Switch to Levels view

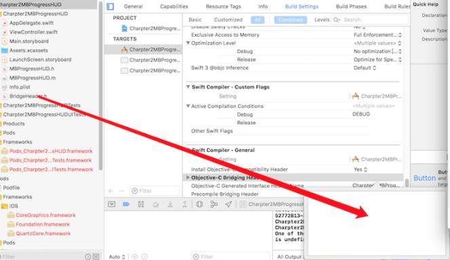pos(322,20)
